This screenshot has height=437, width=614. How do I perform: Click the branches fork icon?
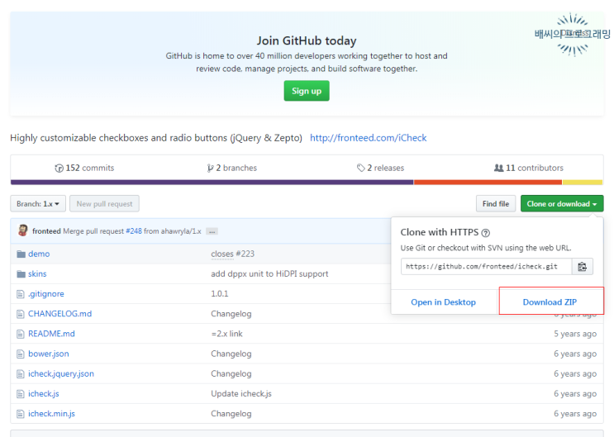click(210, 169)
